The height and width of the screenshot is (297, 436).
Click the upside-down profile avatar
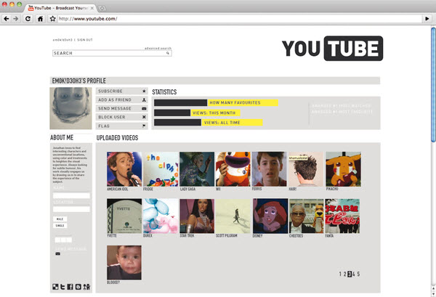pos(70,108)
